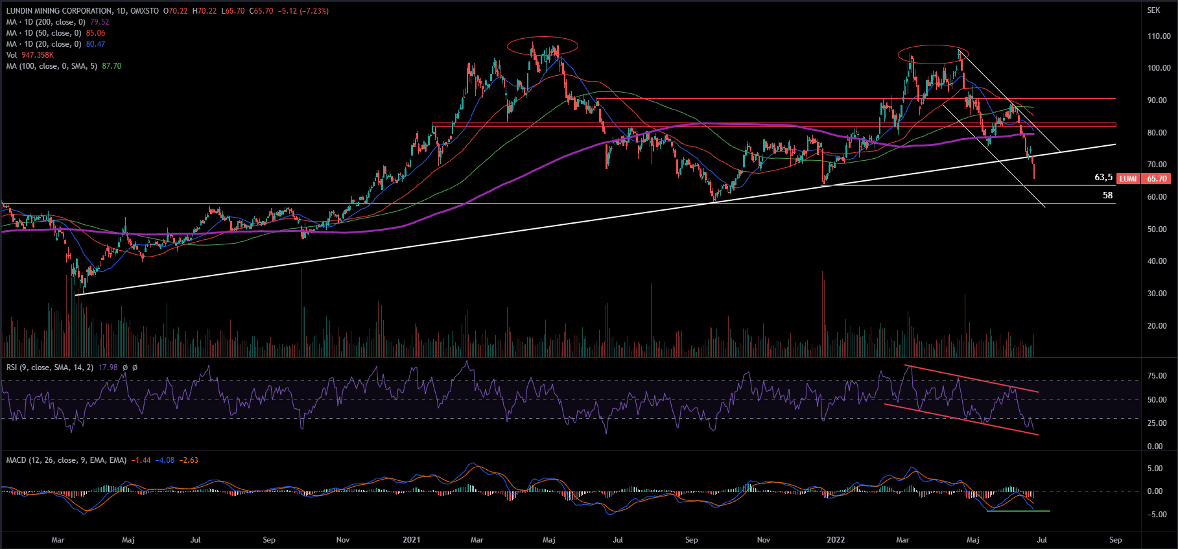Select the 63,5 text annotation

click(x=1103, y=178)
